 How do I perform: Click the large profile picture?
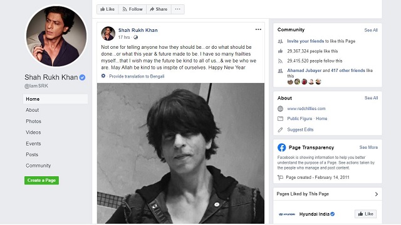coord(56,36)
